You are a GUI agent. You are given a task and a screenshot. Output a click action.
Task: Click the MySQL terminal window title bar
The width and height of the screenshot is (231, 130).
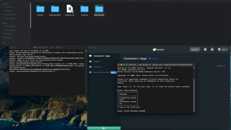coord(156,65)
